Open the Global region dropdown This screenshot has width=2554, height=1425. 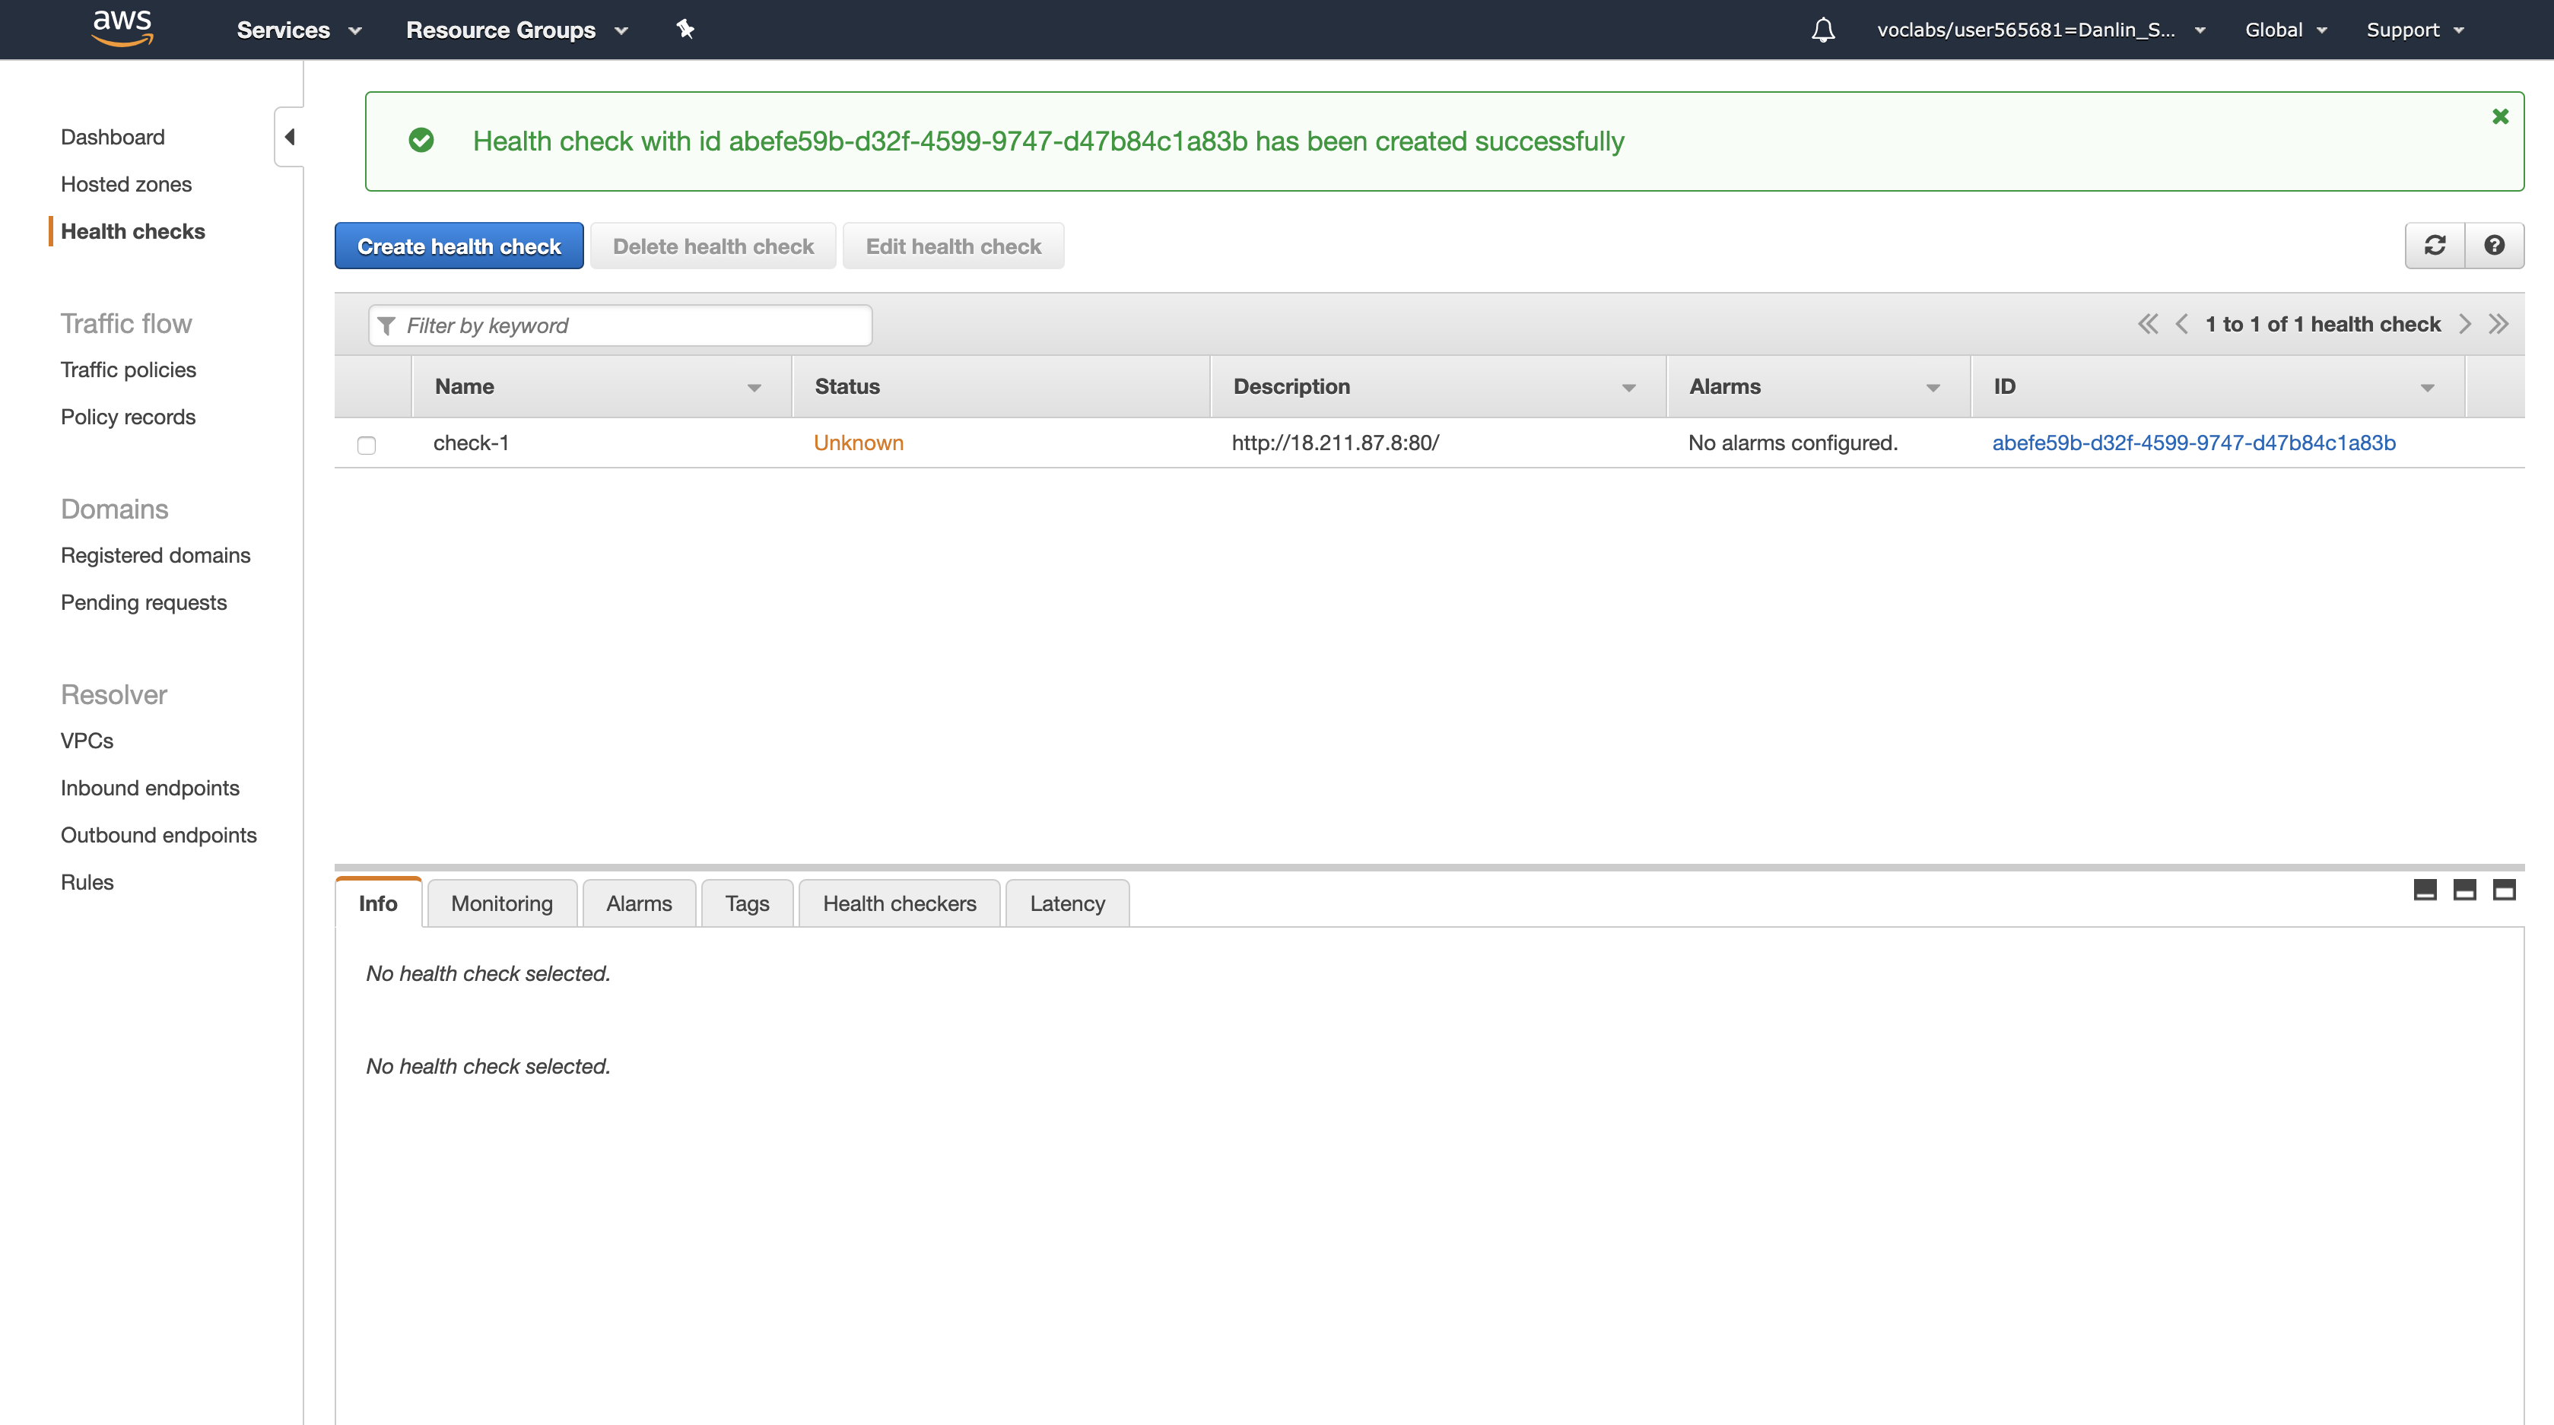pos(2286,30)
